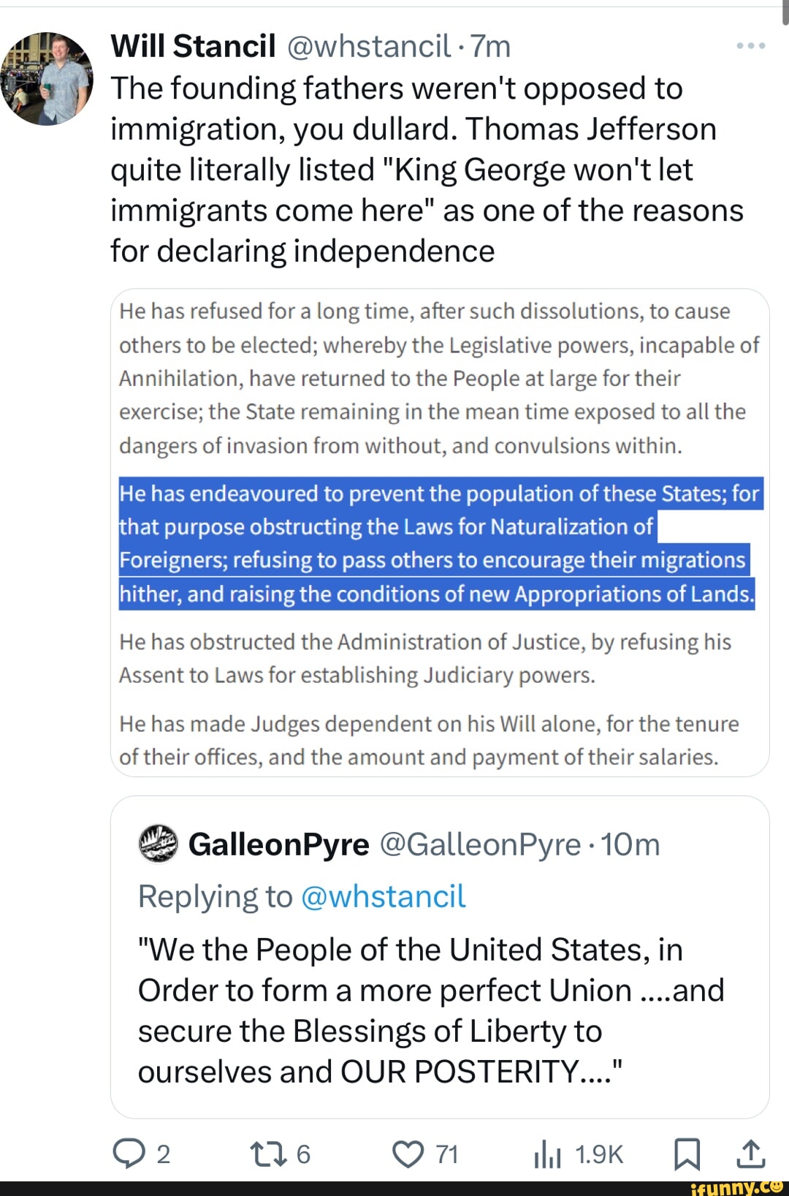Open the quoted GalleonPyre tweet text
This screenshot has width=789, height=1196.
431,1011
